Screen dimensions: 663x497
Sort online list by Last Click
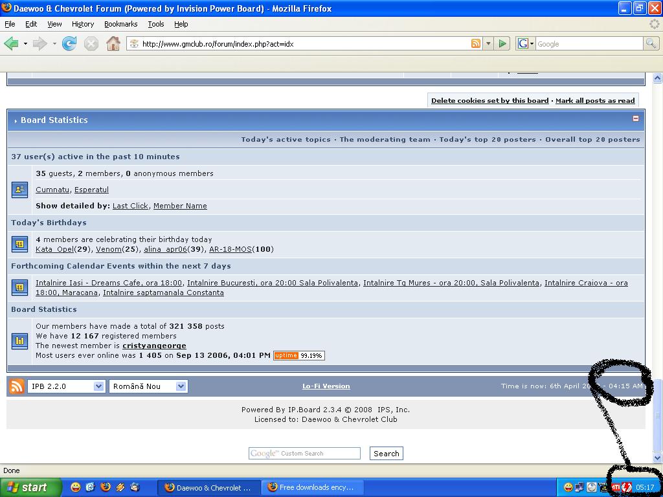coord(130,206)
